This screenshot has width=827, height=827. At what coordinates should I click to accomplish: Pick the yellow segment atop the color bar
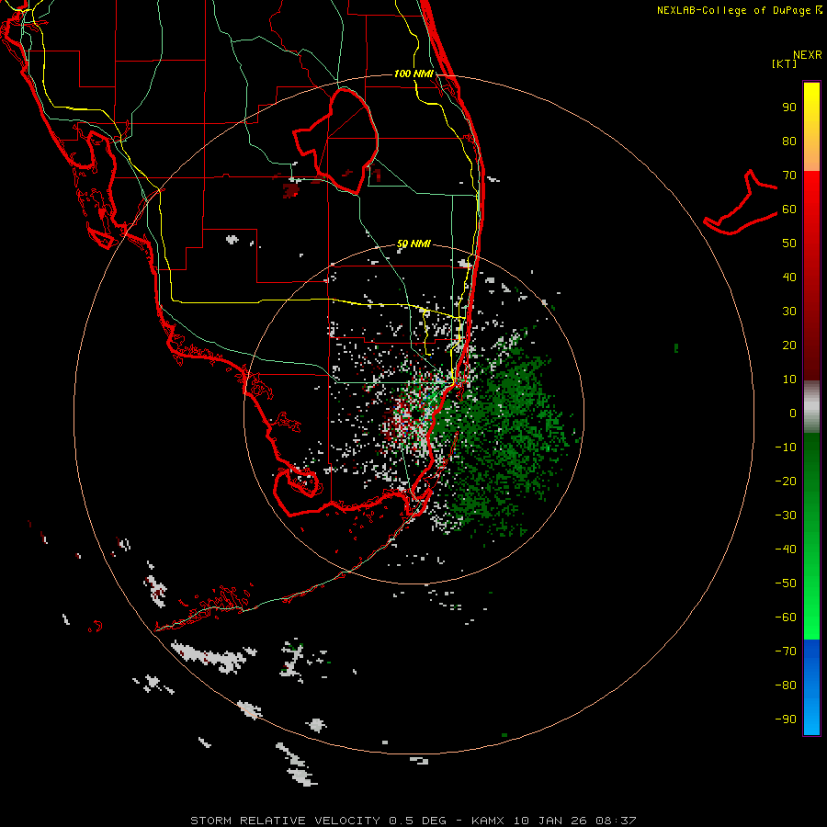click(811, 127)
